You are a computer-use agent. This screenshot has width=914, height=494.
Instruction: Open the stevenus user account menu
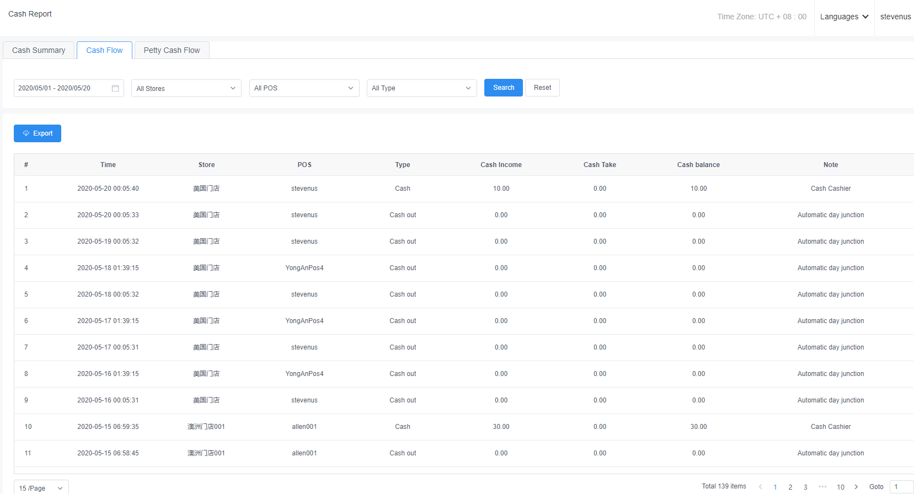click(895, 17)
